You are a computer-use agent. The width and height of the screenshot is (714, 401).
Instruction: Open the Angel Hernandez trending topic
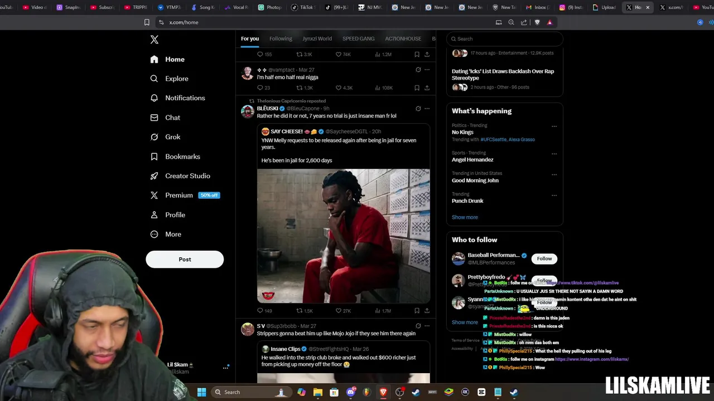coord(472,160)
